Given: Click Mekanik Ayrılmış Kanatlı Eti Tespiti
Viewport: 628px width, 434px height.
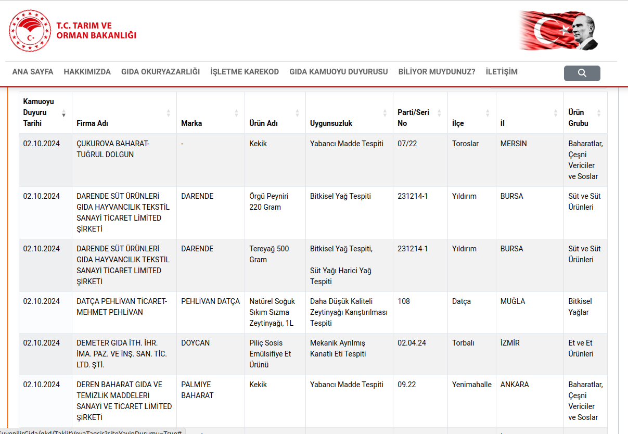Looking at the screenshot, I should coord(338,348).
